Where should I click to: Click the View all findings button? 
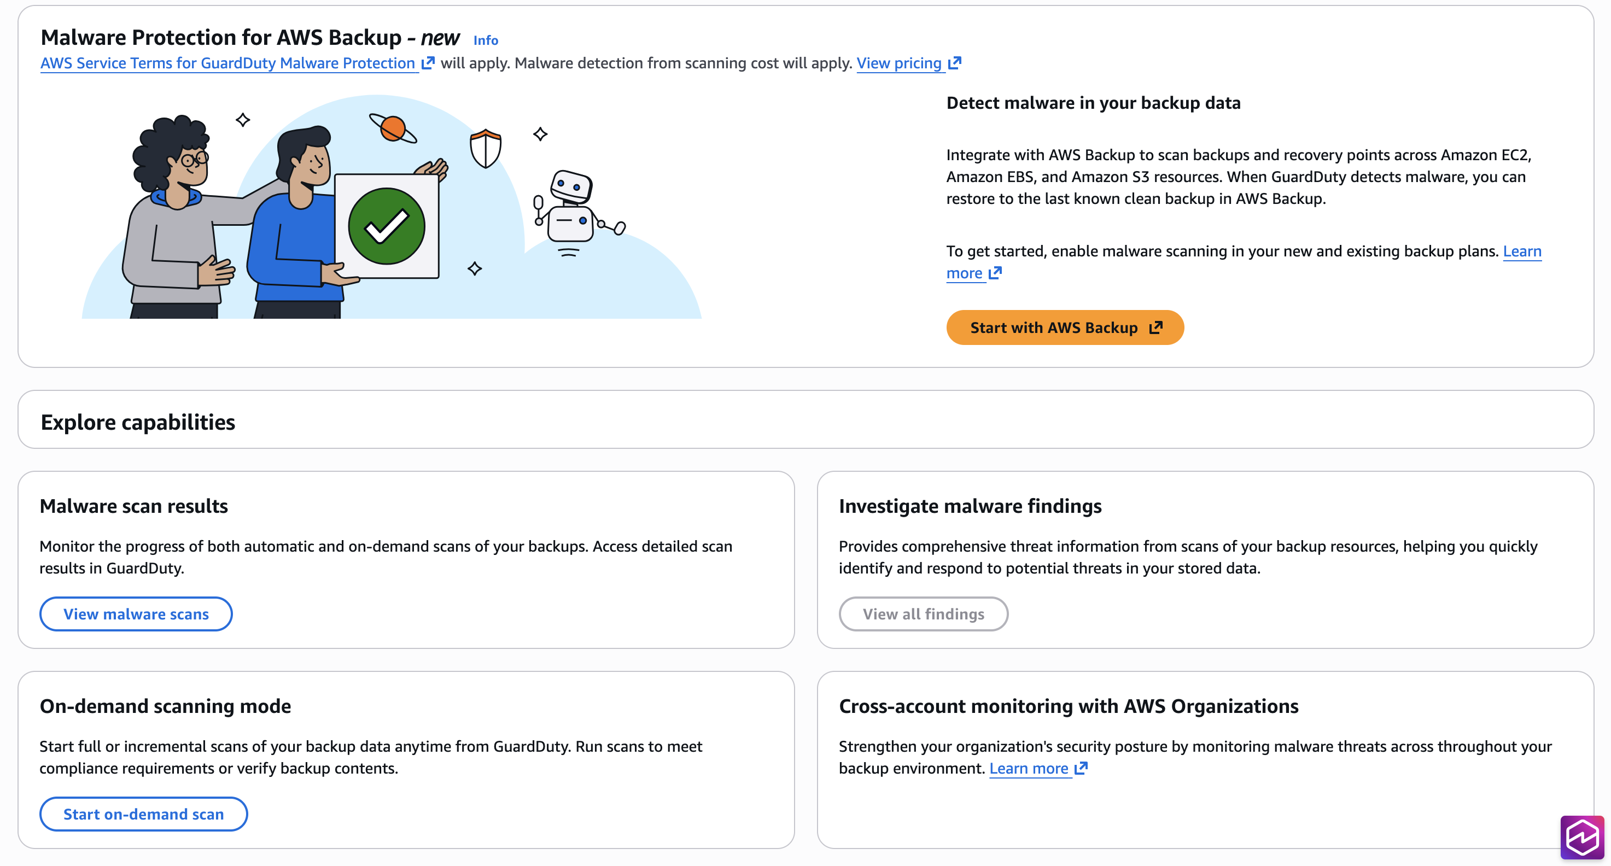(x=923, y=614)
